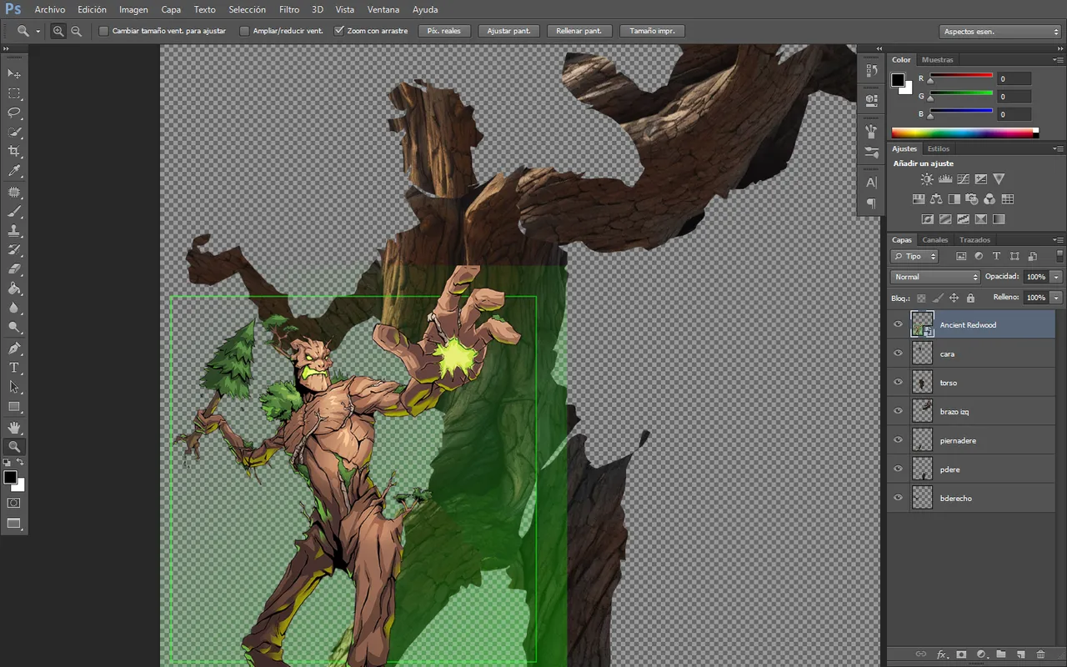Hide the Ancient Redwood layer
Viewport: 1067px width, 667px height.
coord(898,325)
